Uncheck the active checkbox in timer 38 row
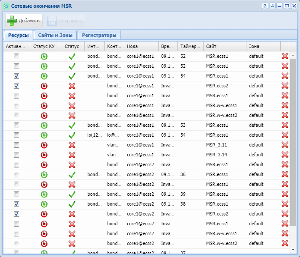The height and width of the screenshot is (257, 300). point(16,204)
